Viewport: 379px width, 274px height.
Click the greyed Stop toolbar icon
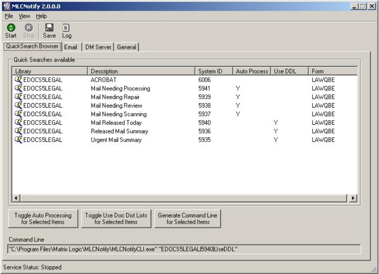[29, 27]
